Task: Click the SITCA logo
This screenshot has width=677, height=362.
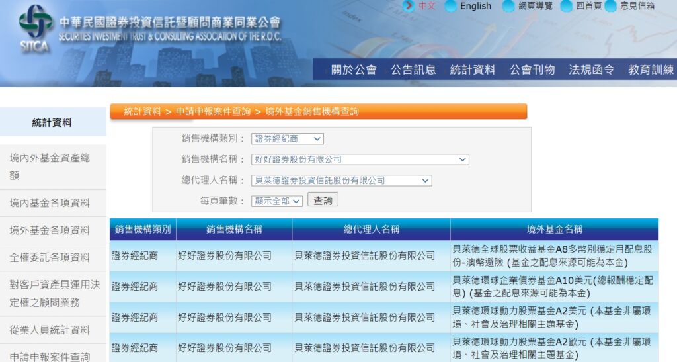Action: pyautogui.click(x=35, y=28)
